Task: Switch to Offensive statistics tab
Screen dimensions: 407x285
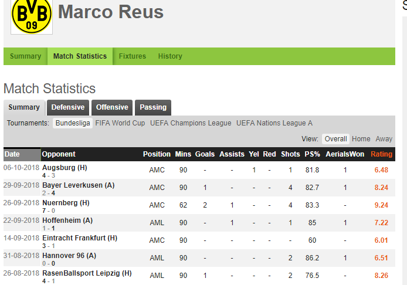Action: click(x=112, y=107)
